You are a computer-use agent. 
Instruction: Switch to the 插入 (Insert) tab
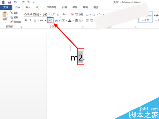click(x=28, y=7)
